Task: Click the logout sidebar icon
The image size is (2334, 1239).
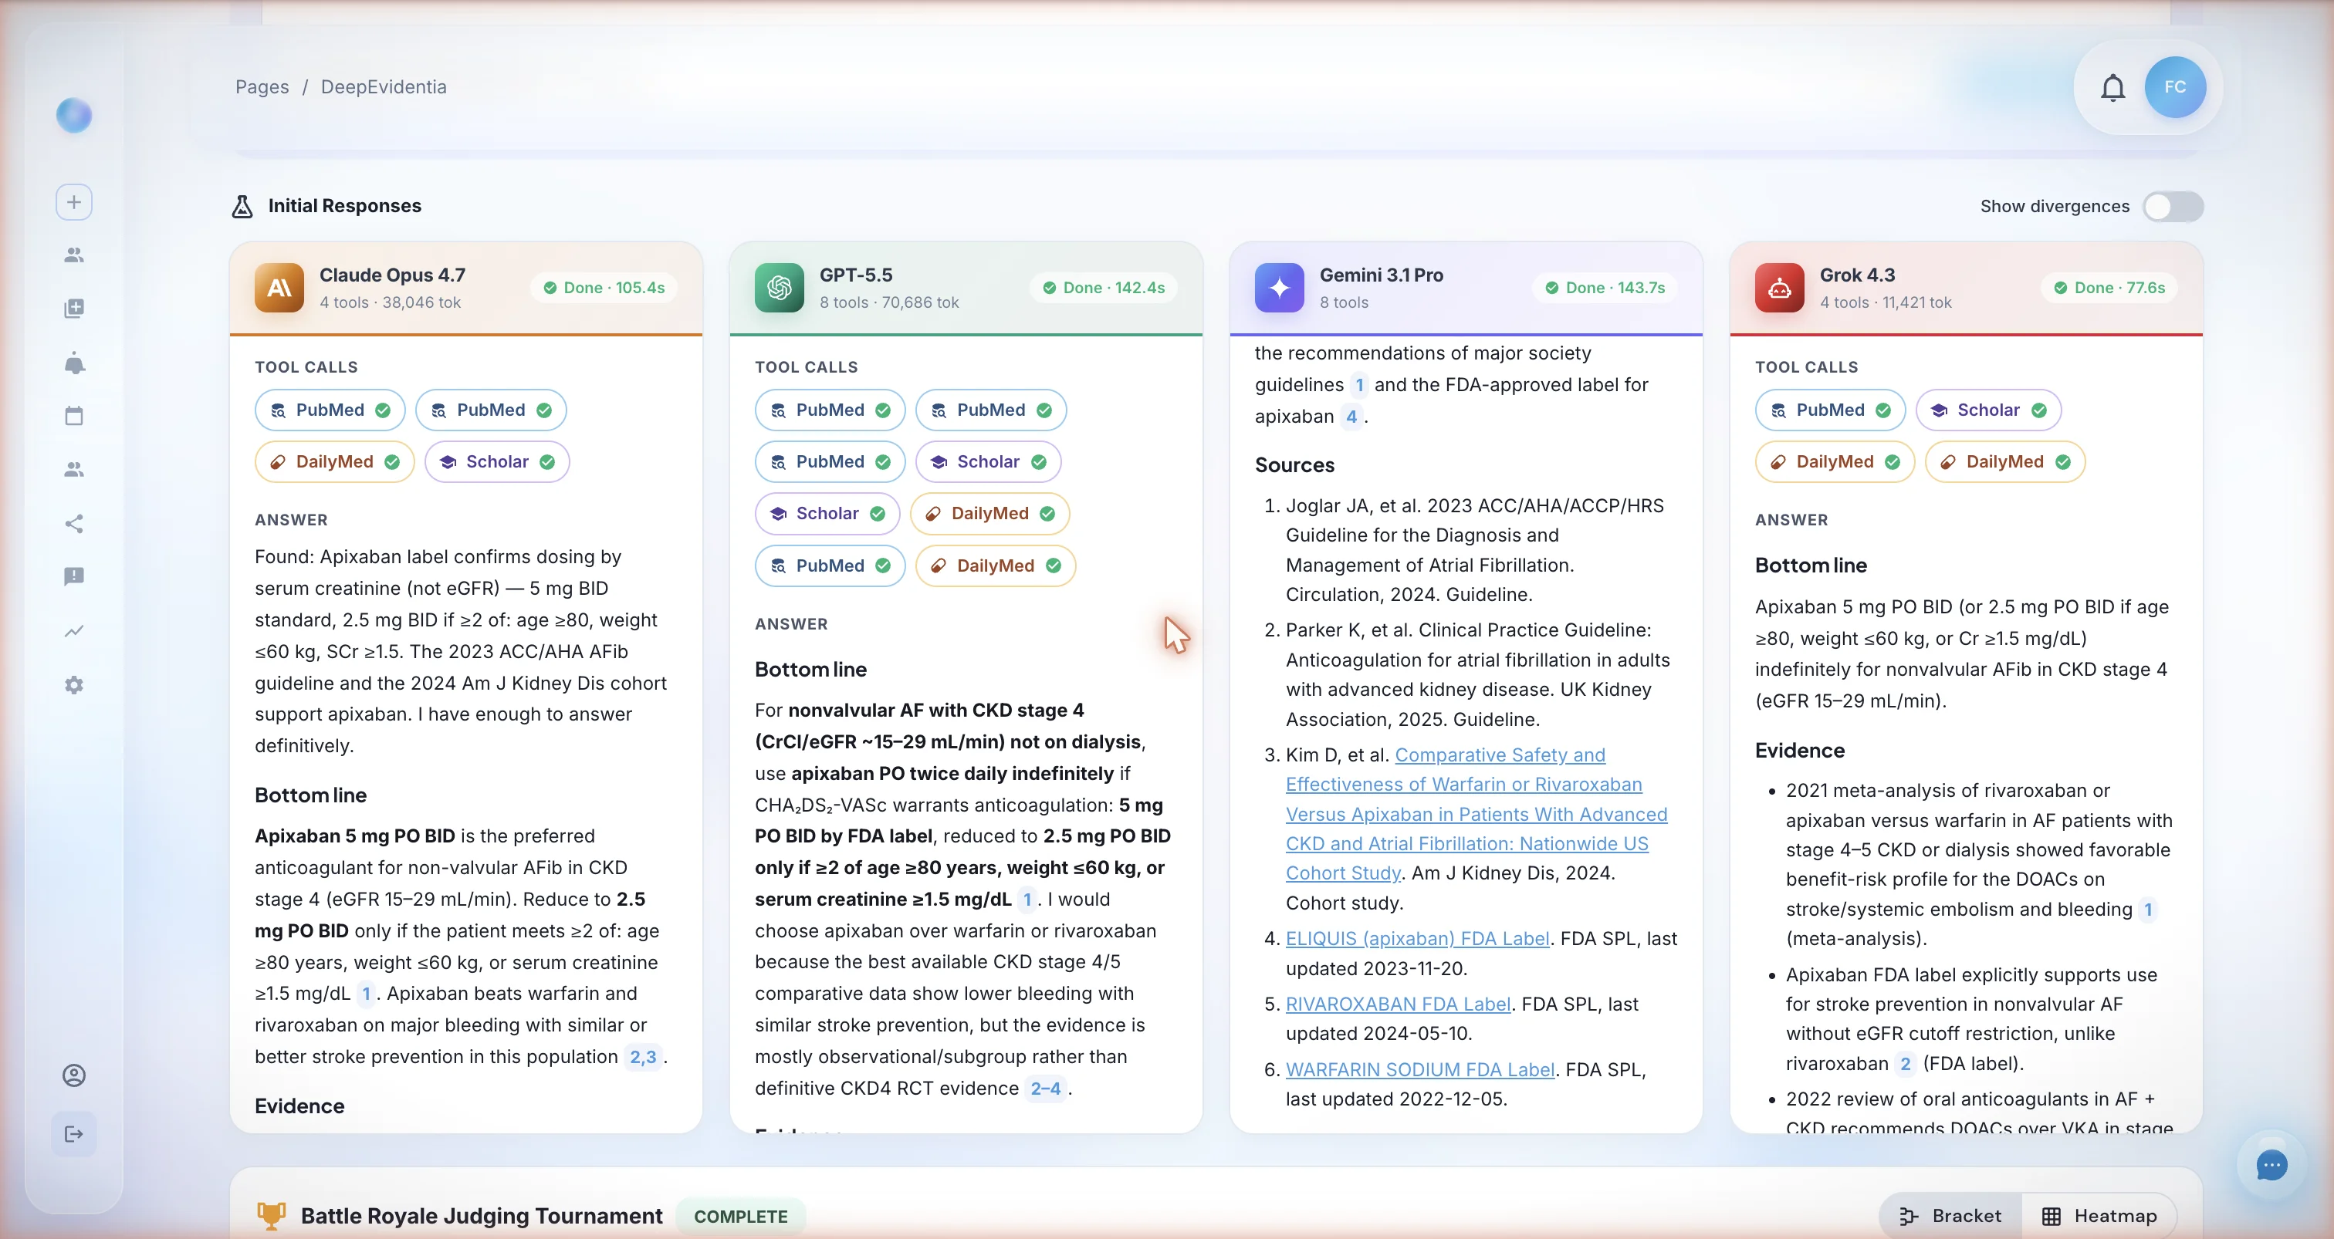Action: pyautogui.click(x=74, y=1134)
